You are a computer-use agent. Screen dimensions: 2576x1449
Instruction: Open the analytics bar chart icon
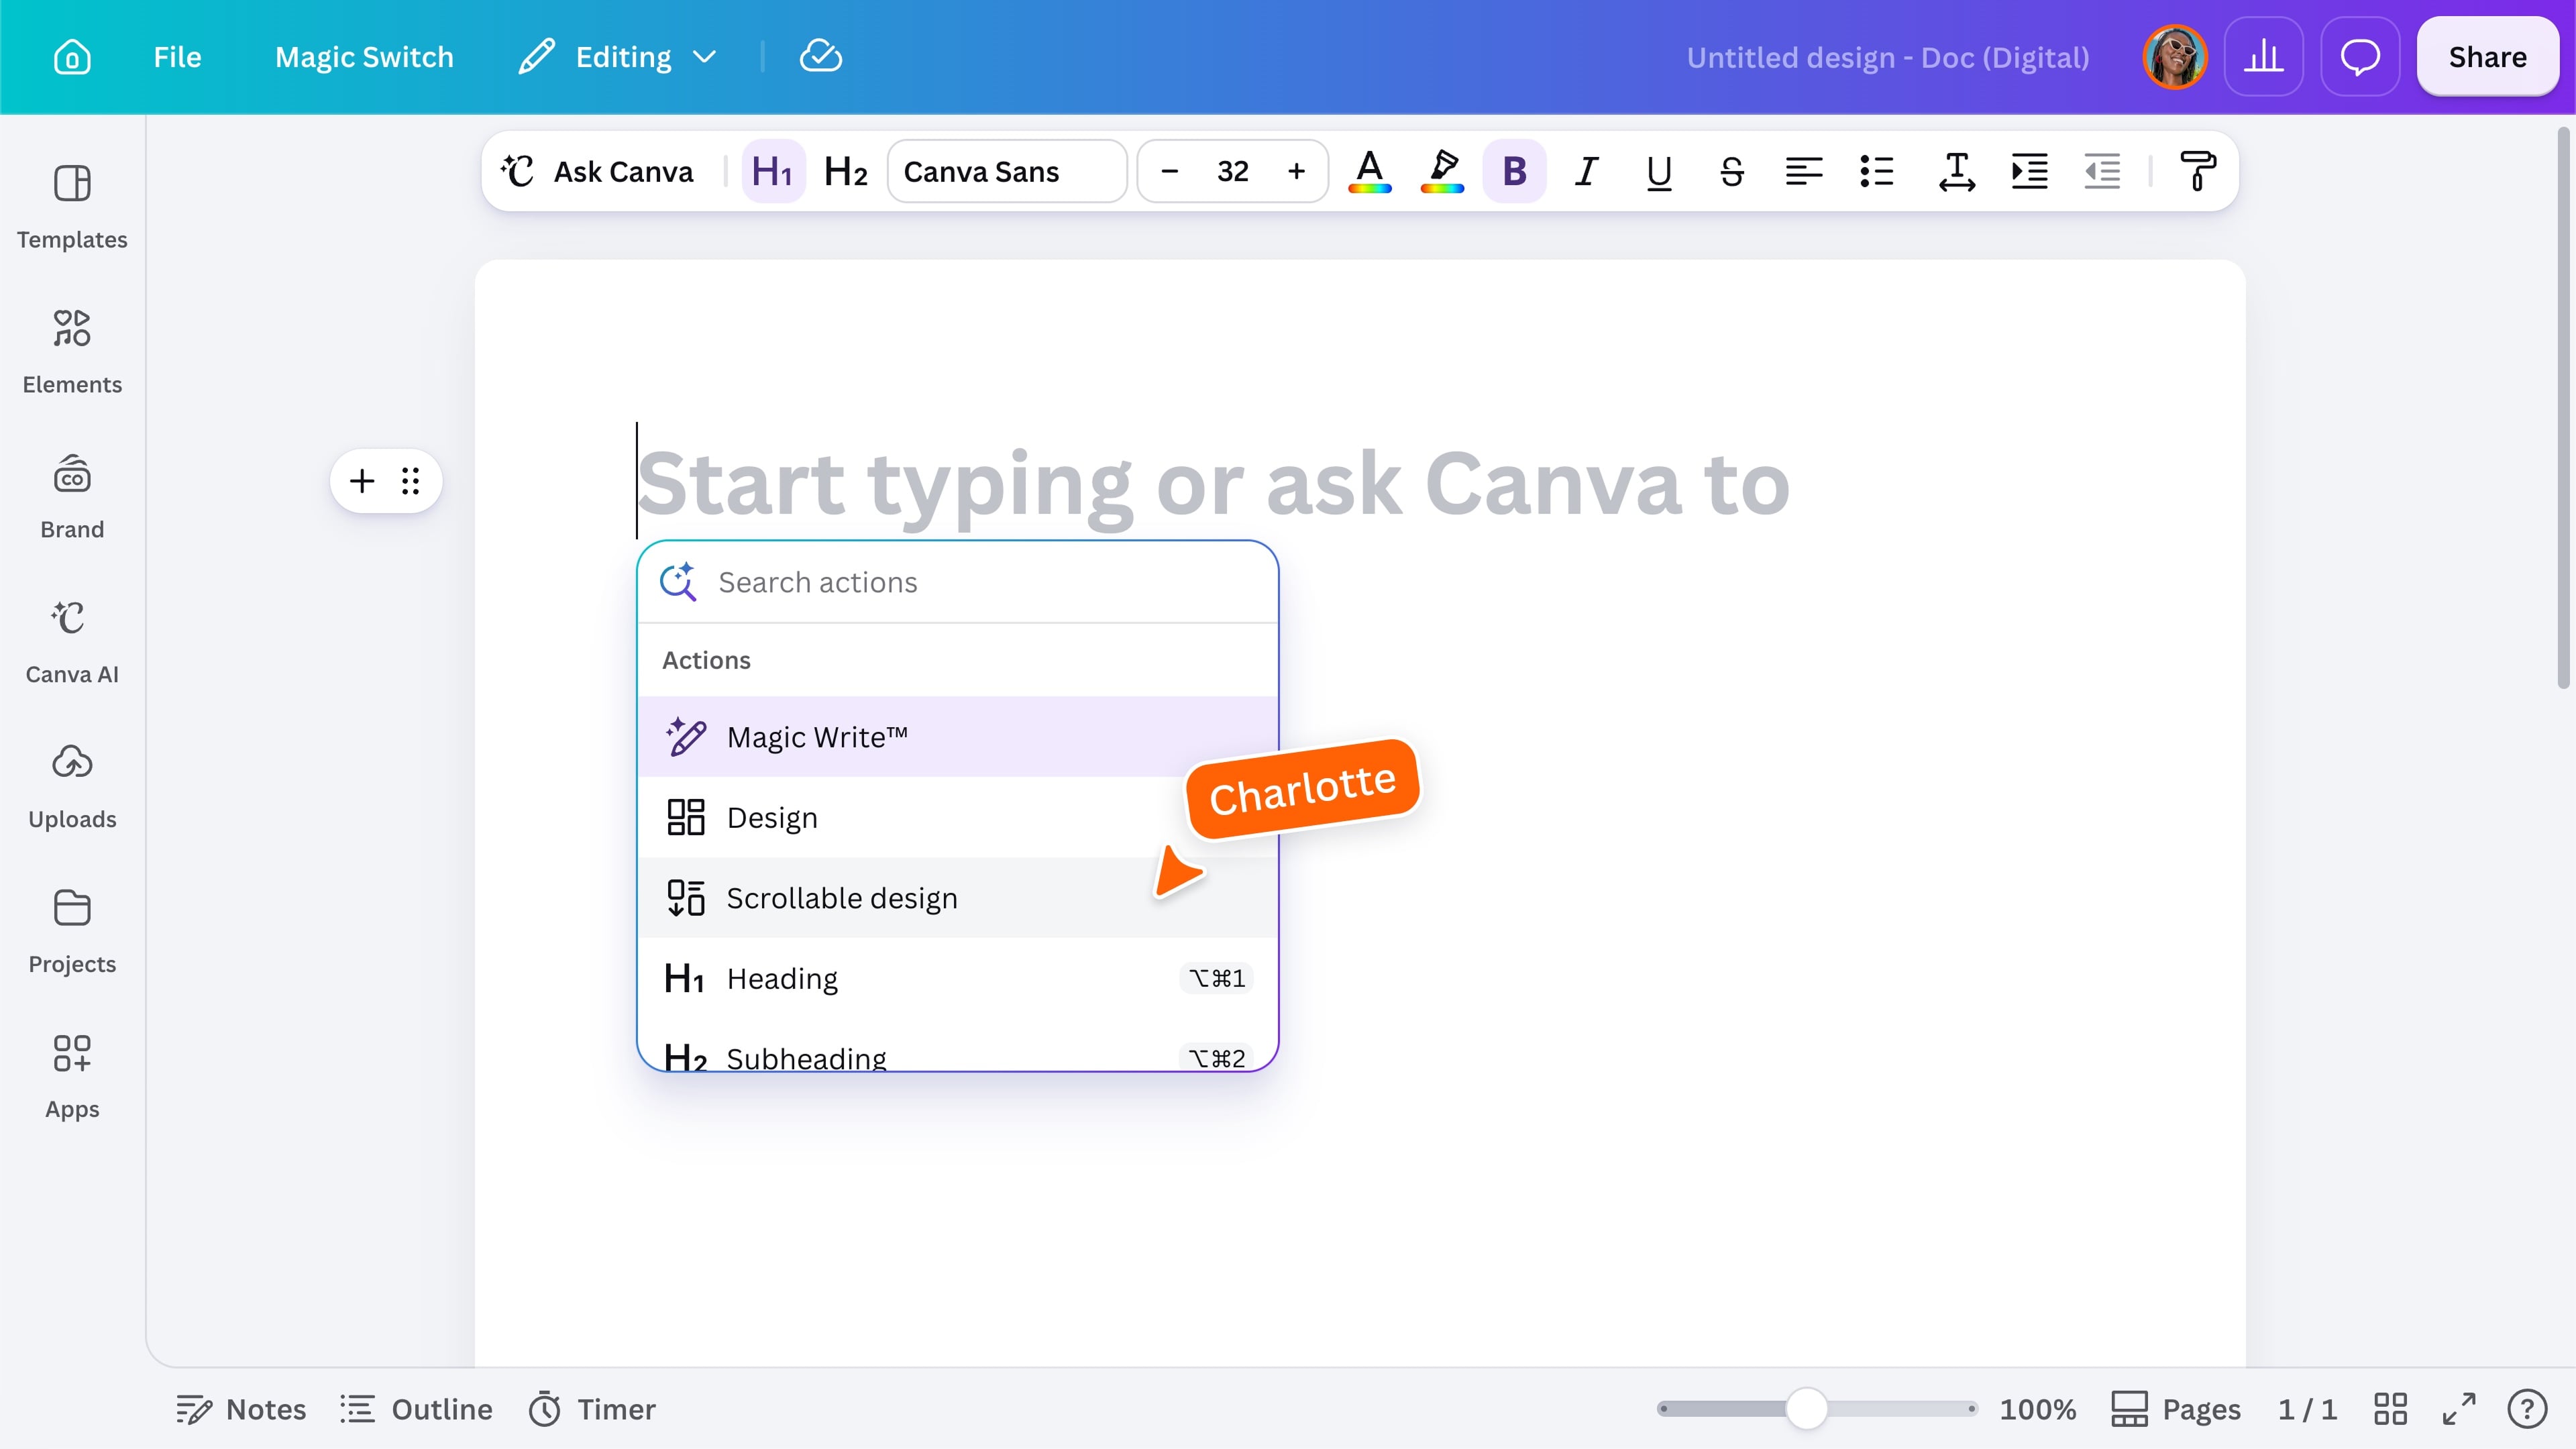[2264, 57]
